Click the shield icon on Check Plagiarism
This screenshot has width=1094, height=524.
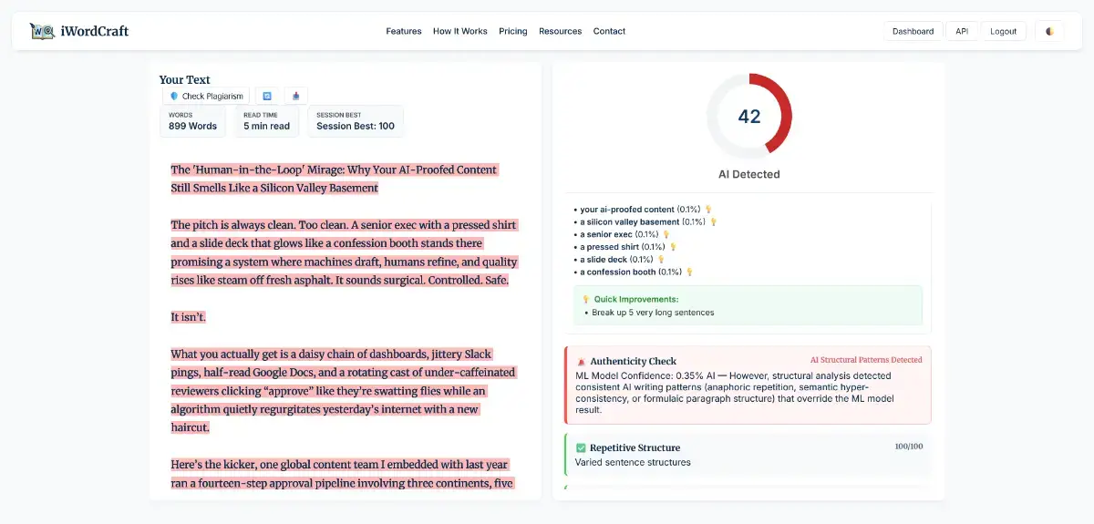point(174,96)
